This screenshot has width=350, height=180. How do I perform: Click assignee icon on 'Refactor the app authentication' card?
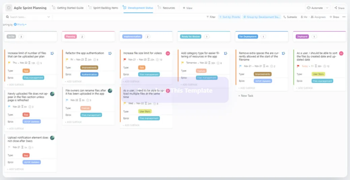[110, 53]
